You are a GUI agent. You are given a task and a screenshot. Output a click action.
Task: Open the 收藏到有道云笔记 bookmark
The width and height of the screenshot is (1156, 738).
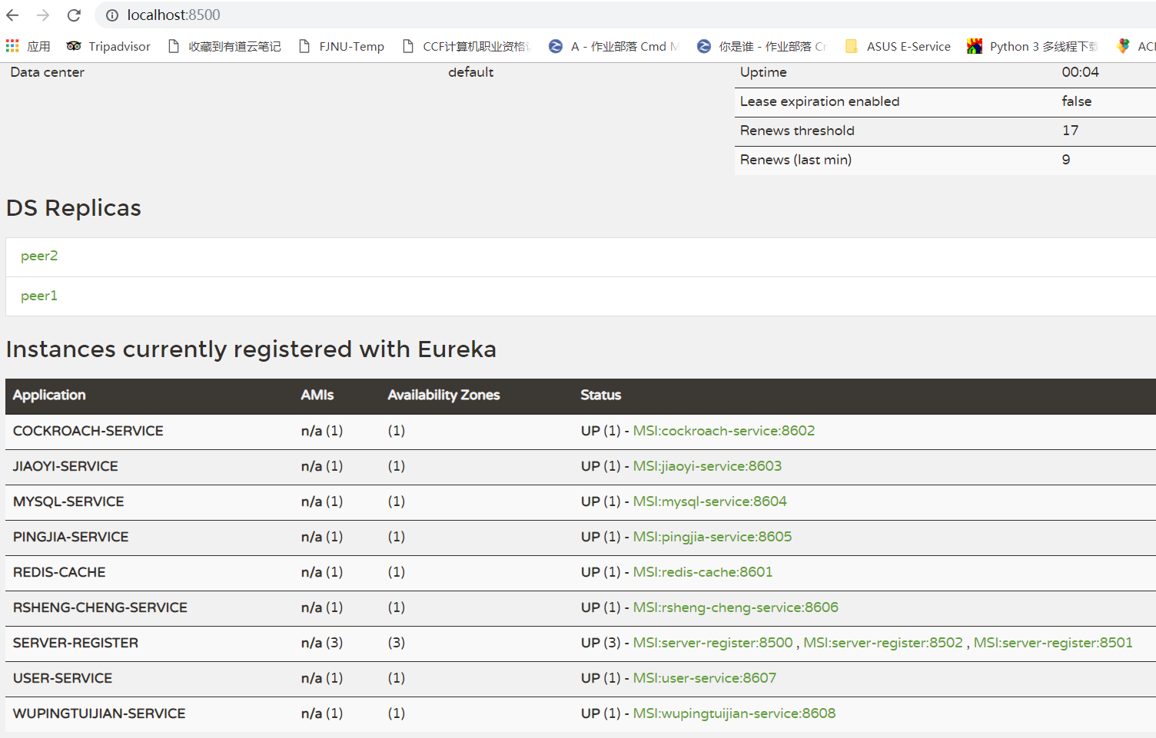tap(224, 47)
